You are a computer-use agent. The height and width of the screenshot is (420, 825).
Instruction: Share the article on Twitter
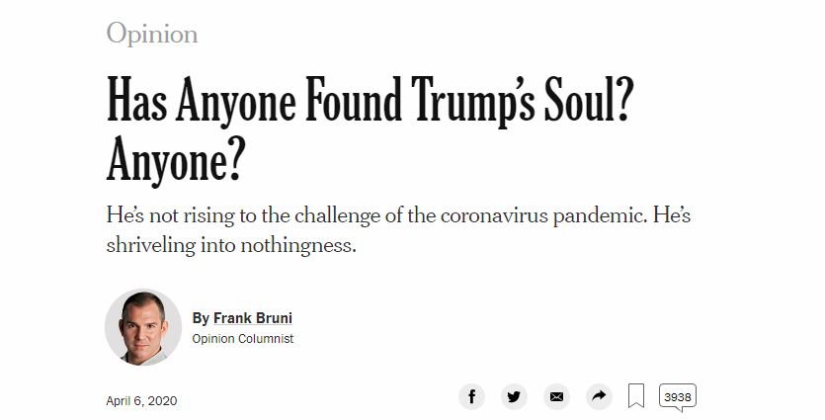coord(514,396)
